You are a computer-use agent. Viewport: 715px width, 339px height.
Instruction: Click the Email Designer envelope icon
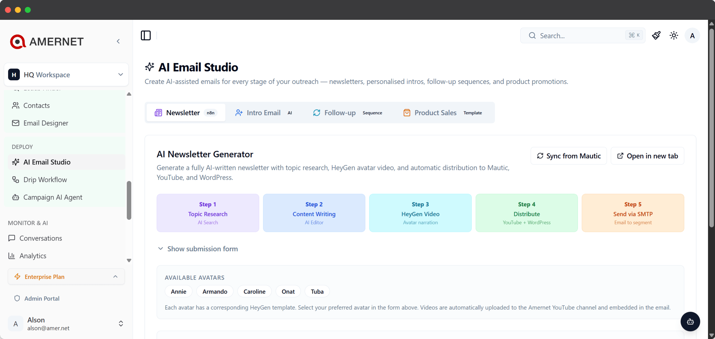tap(16, 123)
